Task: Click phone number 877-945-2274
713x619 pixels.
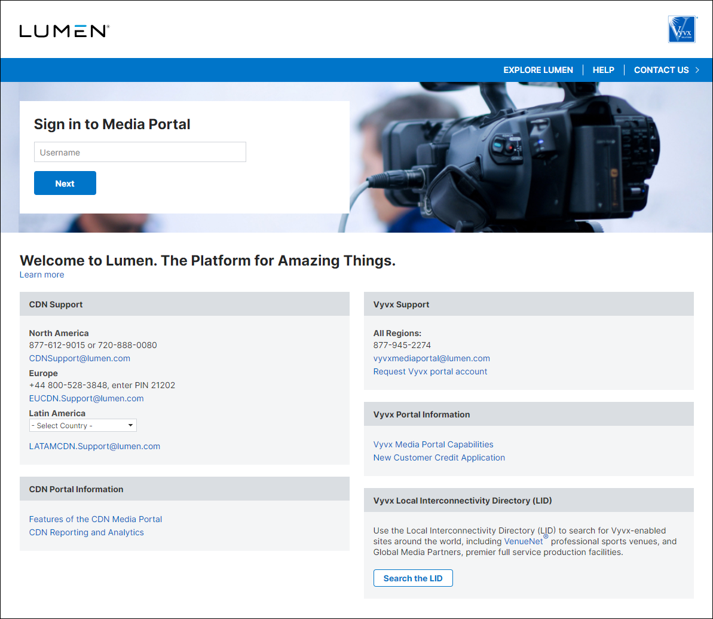Action: pos(402,345)
